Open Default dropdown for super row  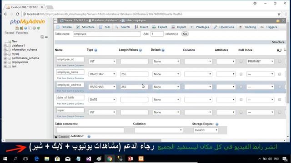(x=166, y=112)
